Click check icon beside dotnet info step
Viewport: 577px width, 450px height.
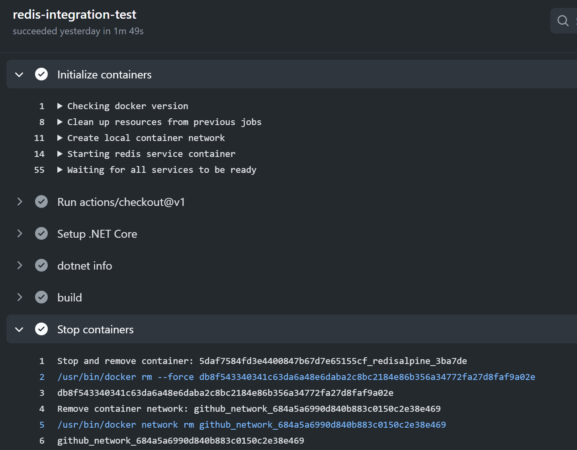point(41,266)
